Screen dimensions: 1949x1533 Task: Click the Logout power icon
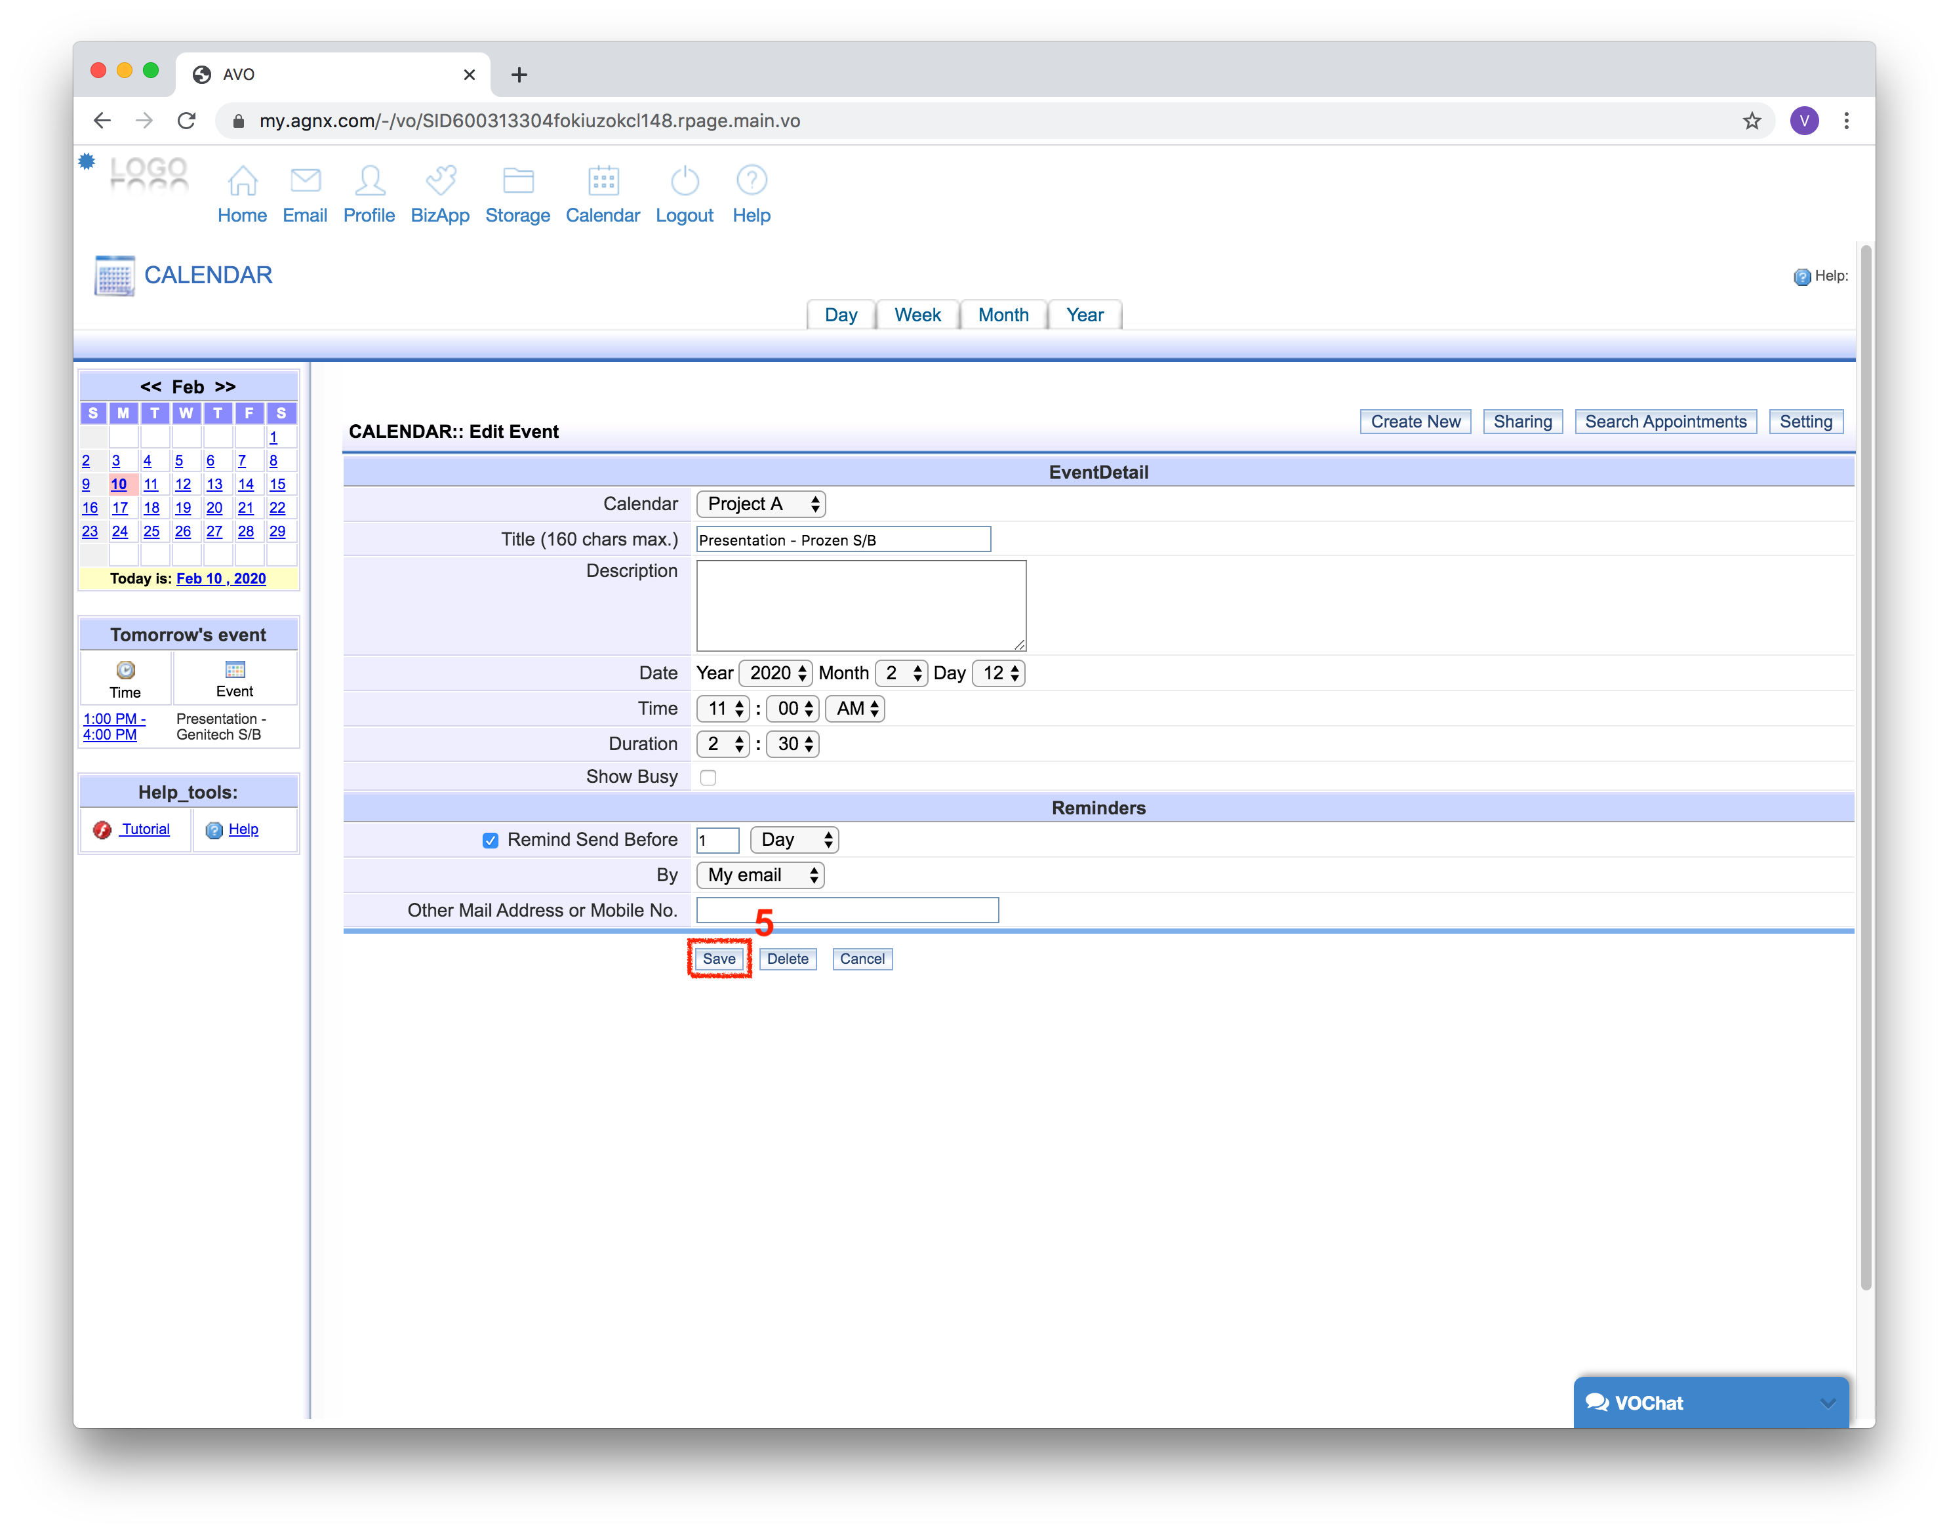(x=684, y=182)
